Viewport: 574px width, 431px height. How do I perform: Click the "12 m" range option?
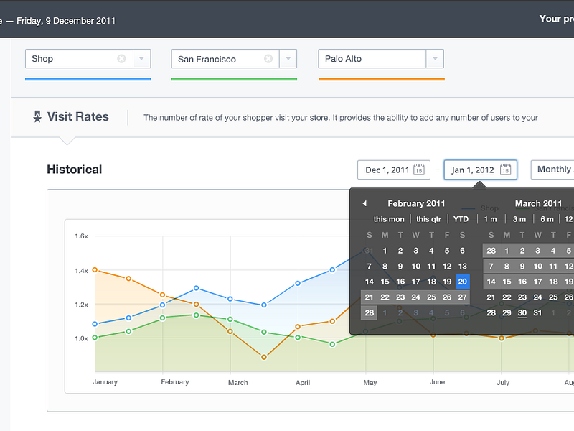pos(570,218)
